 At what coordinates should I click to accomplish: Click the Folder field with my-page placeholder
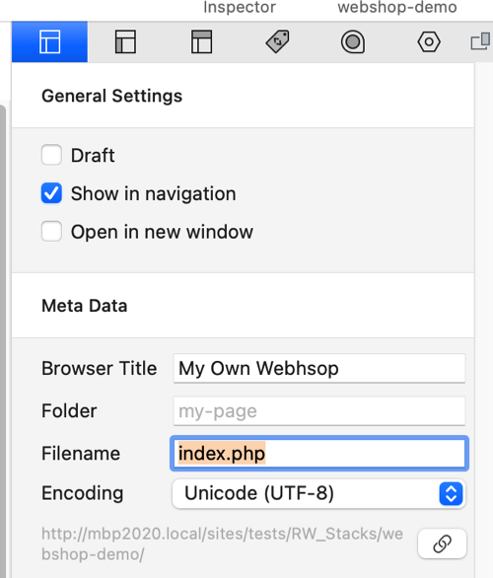(x=319, y=411)
